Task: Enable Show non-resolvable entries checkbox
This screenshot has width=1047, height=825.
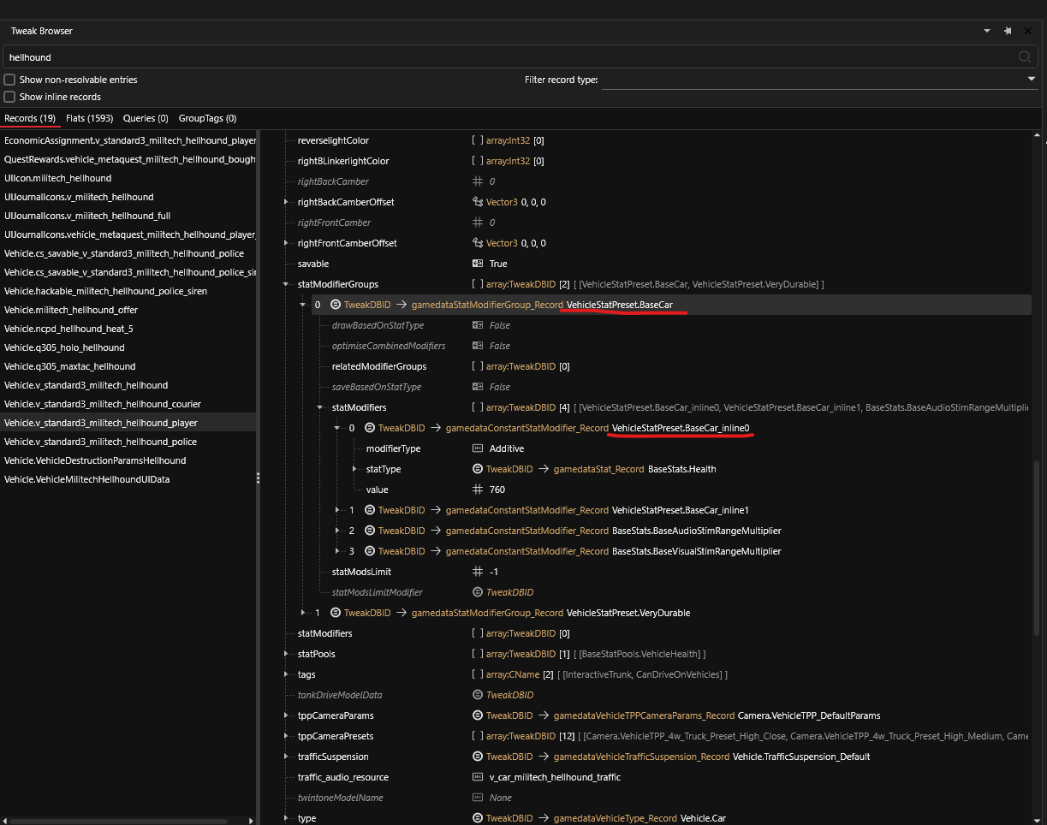Action: coord(9,80)
